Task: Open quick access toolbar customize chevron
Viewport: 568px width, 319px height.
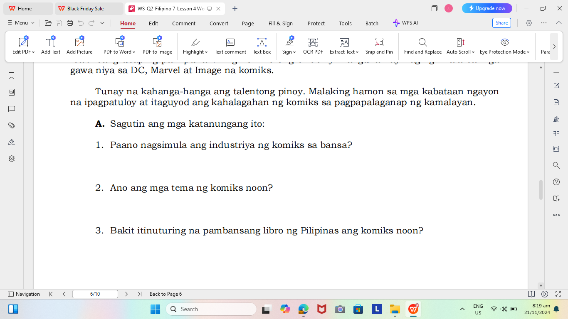Action: point(102,23)
